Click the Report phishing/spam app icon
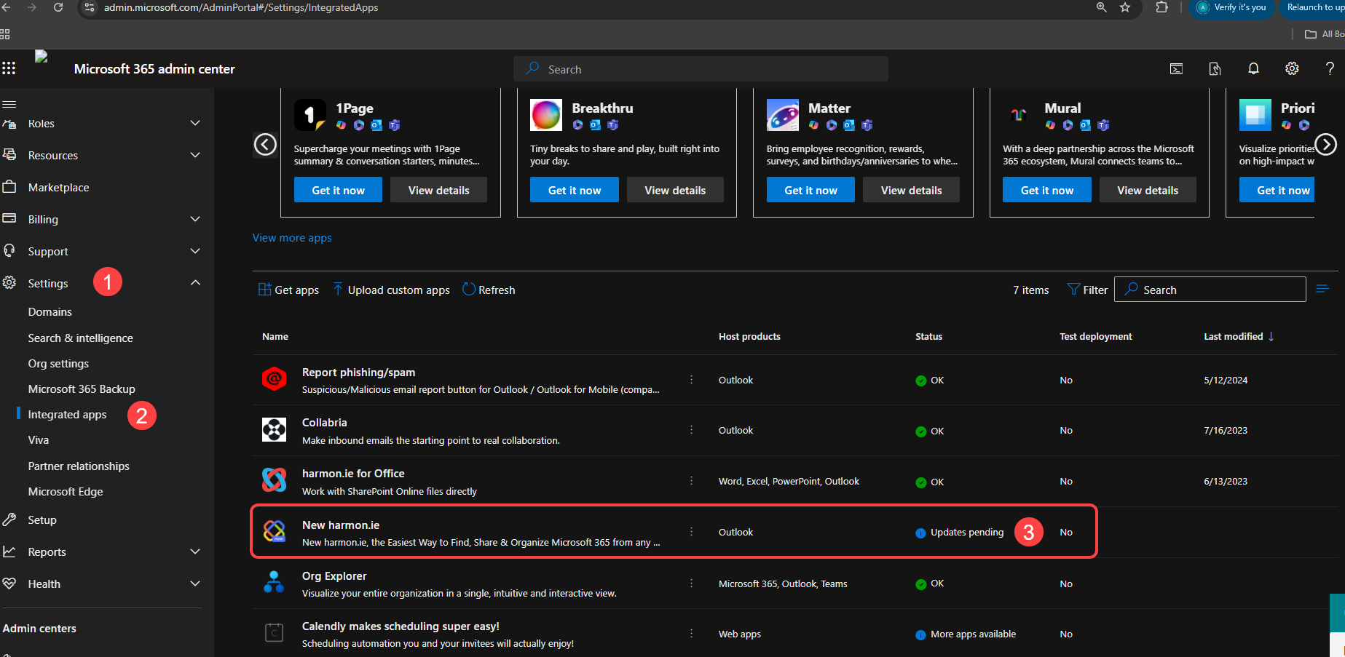The image size is (1345, 657). click(274, 379)
